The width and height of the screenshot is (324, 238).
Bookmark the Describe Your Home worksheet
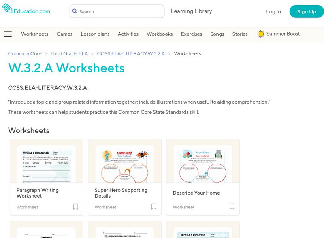pyautogui.click(x=232, y=206)
